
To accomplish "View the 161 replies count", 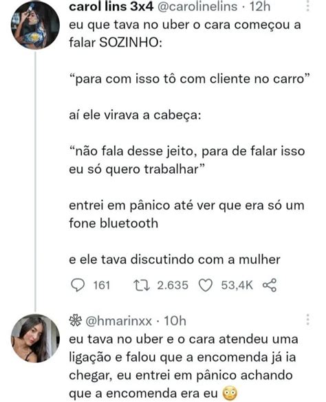I will pos(102,285).
